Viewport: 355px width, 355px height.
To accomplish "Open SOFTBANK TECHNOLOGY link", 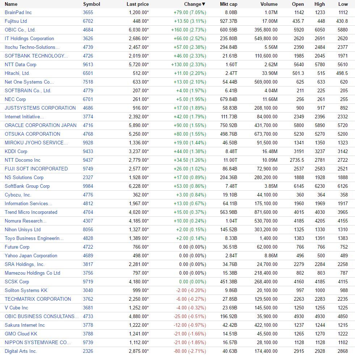I will pyautogui.click(x=36, y=56).
